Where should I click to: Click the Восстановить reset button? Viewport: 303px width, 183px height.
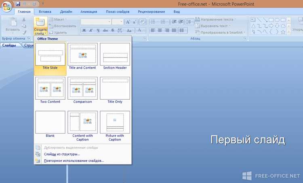pyautogui.click(x=62, y=26)
